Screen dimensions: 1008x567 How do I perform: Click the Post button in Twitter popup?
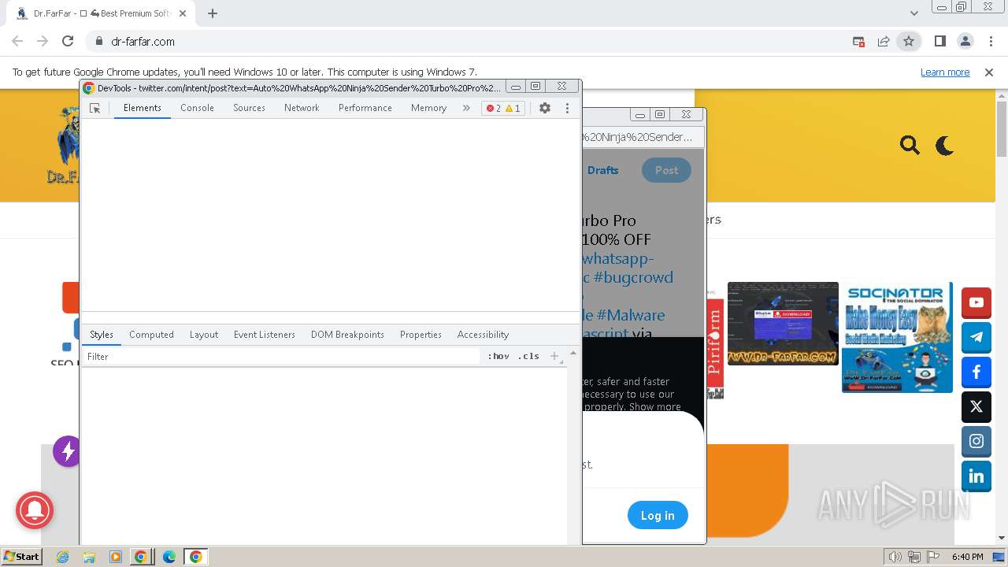pyautogui.click(x=667, y=170)
